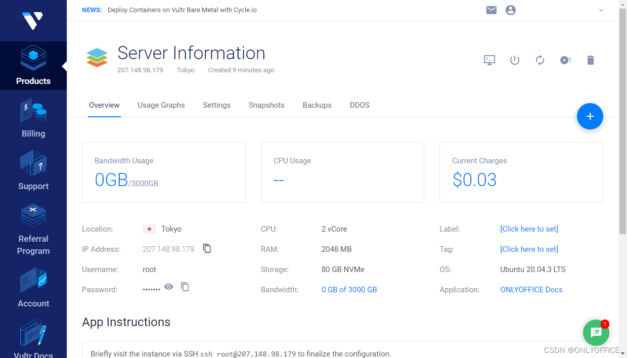
Task: Select the Overview tab
Action: pos(104,105)
